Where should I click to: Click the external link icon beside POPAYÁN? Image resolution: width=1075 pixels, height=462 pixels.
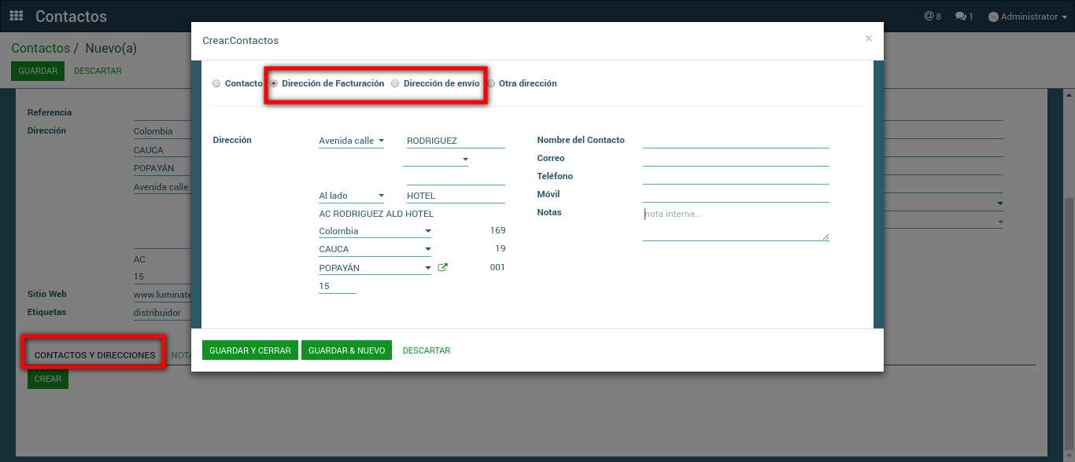pos(442,268)
